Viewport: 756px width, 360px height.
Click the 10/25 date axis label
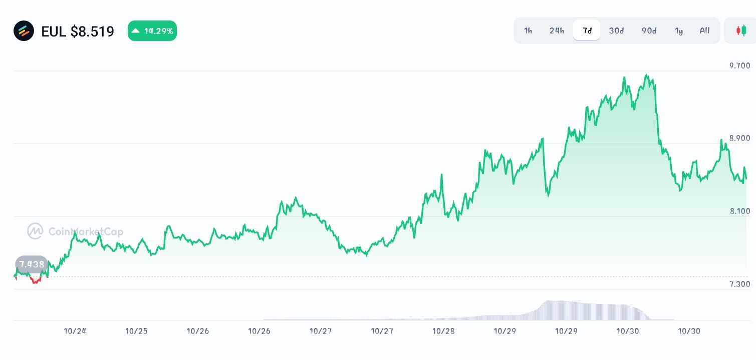pos(136,331)
